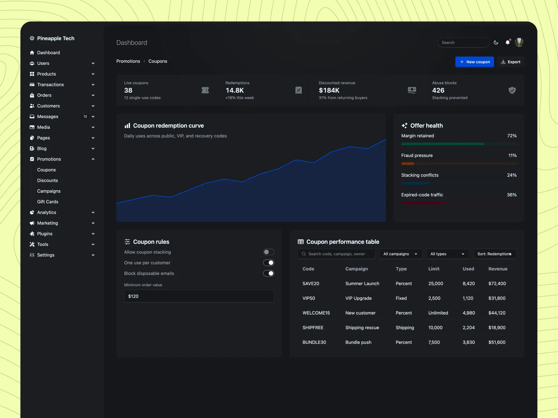The image size is (558, 418).
Task: Click the Fraud pressure progress bar
Action: pos(459,164)
